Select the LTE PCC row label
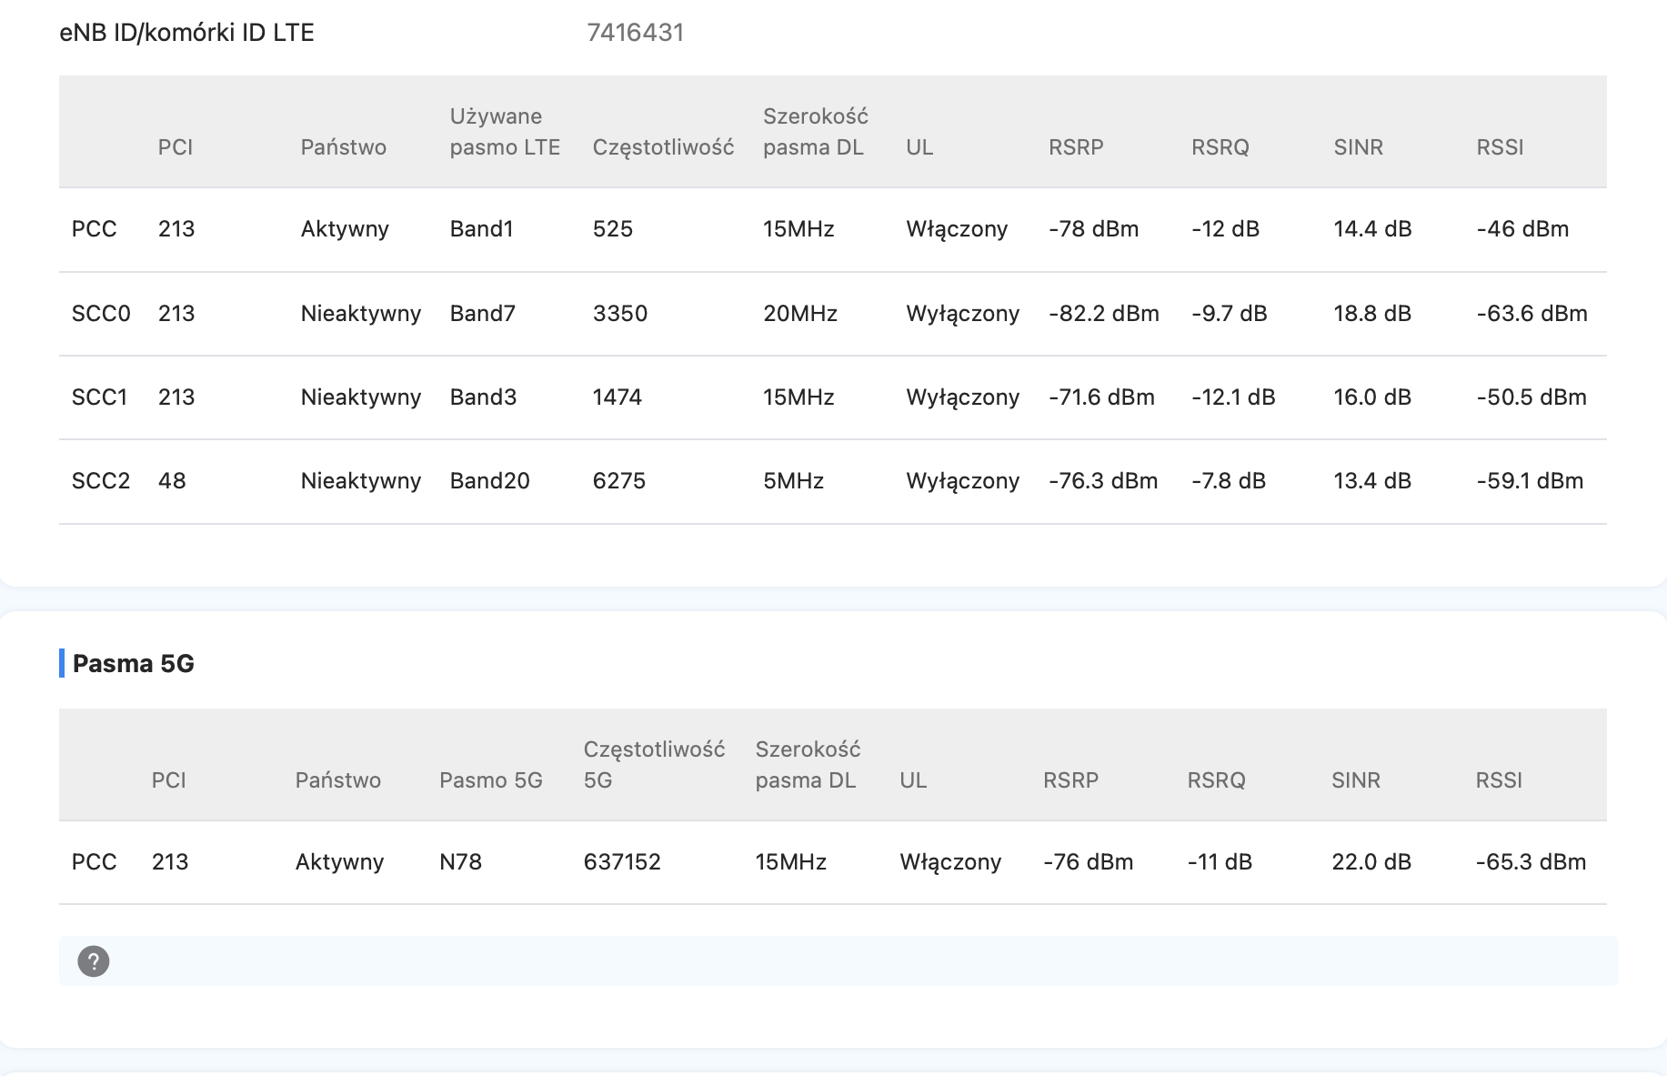 click(x=95, y=229)
